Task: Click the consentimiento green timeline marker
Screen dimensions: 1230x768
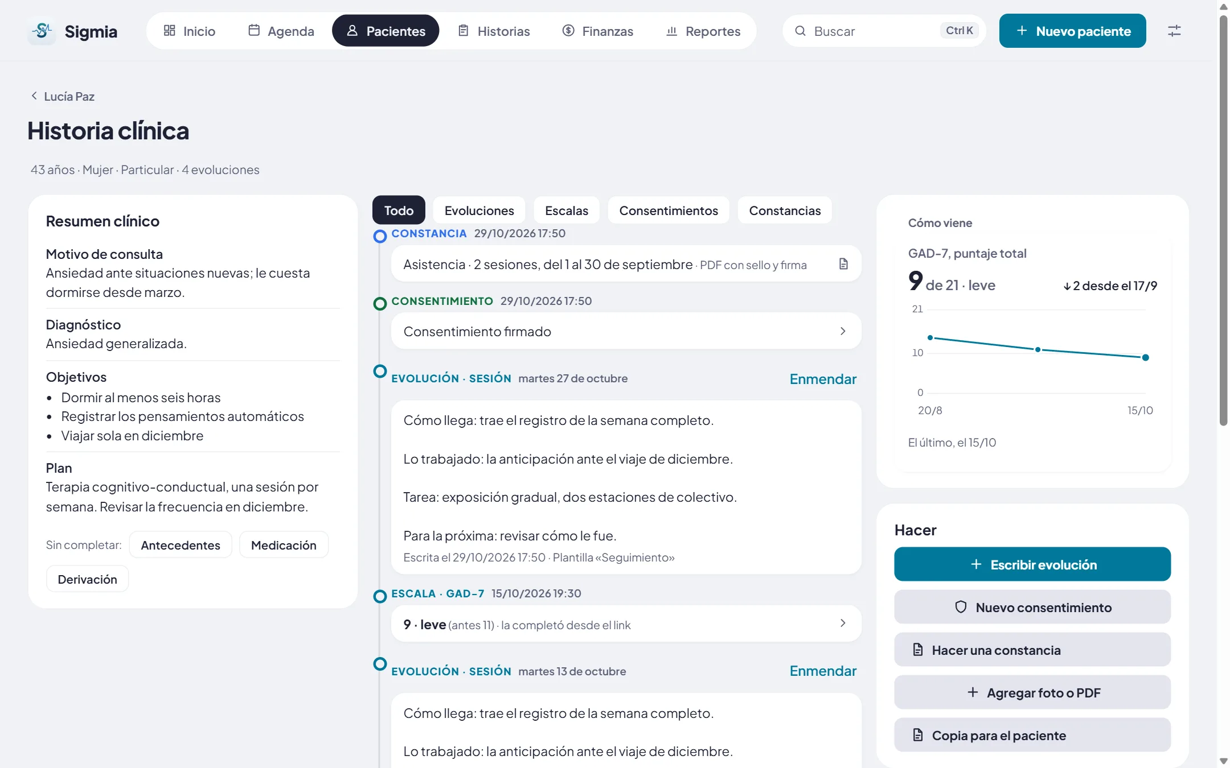Action: [380, 304]
